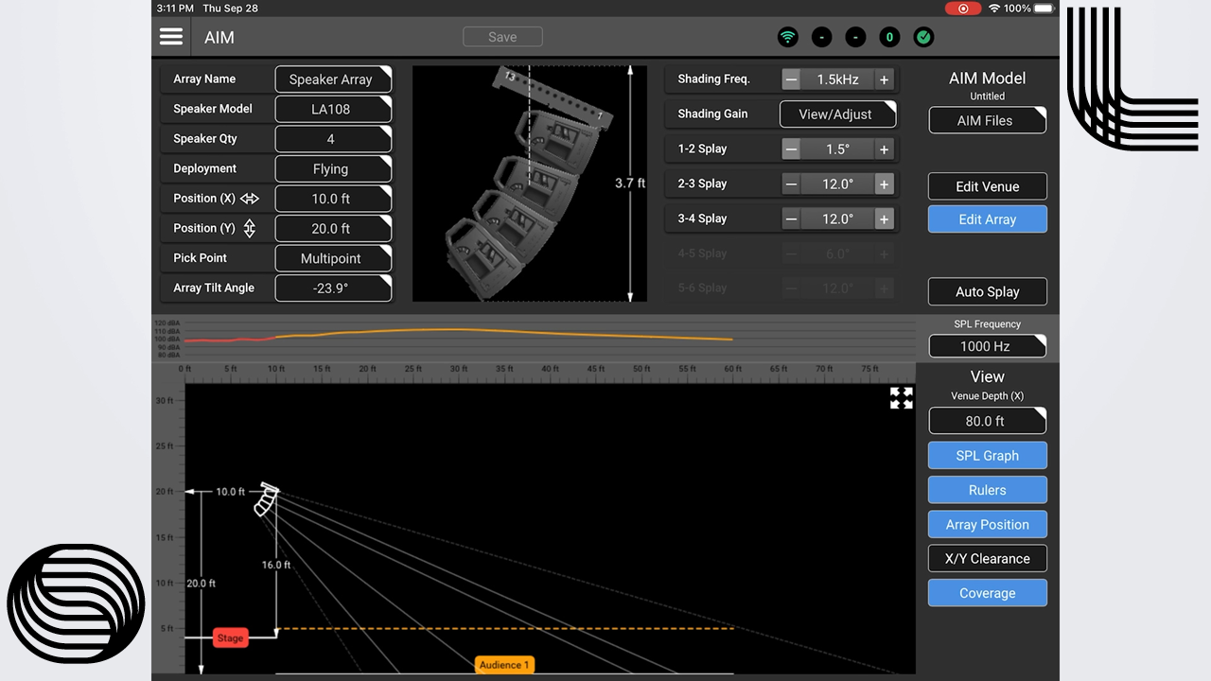Open the Deployment Flying dropdown
Viewport: 1211px width, 681px height.
(332, 169)
